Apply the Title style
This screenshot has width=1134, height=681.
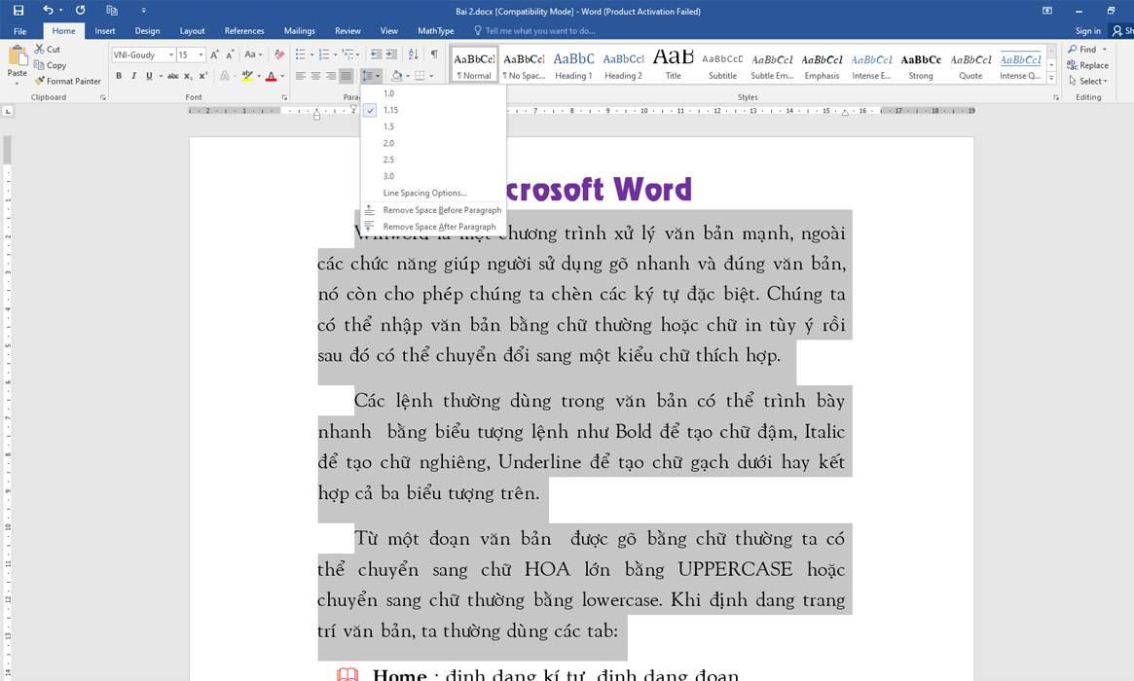pos(674,64)
